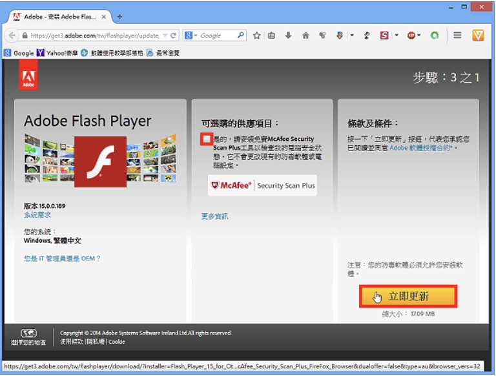Image resolution: width=496 pixels, height=376 pixels.
Task: Select the Adobe Flash Player install tab
Action: [60, 17]
